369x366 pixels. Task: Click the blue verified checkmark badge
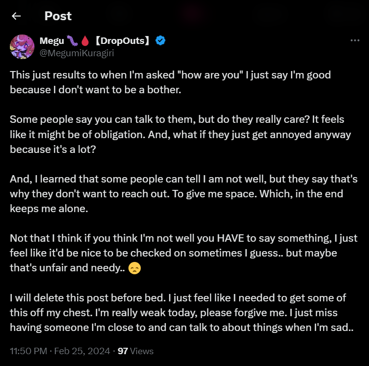[x=160, y=40]
